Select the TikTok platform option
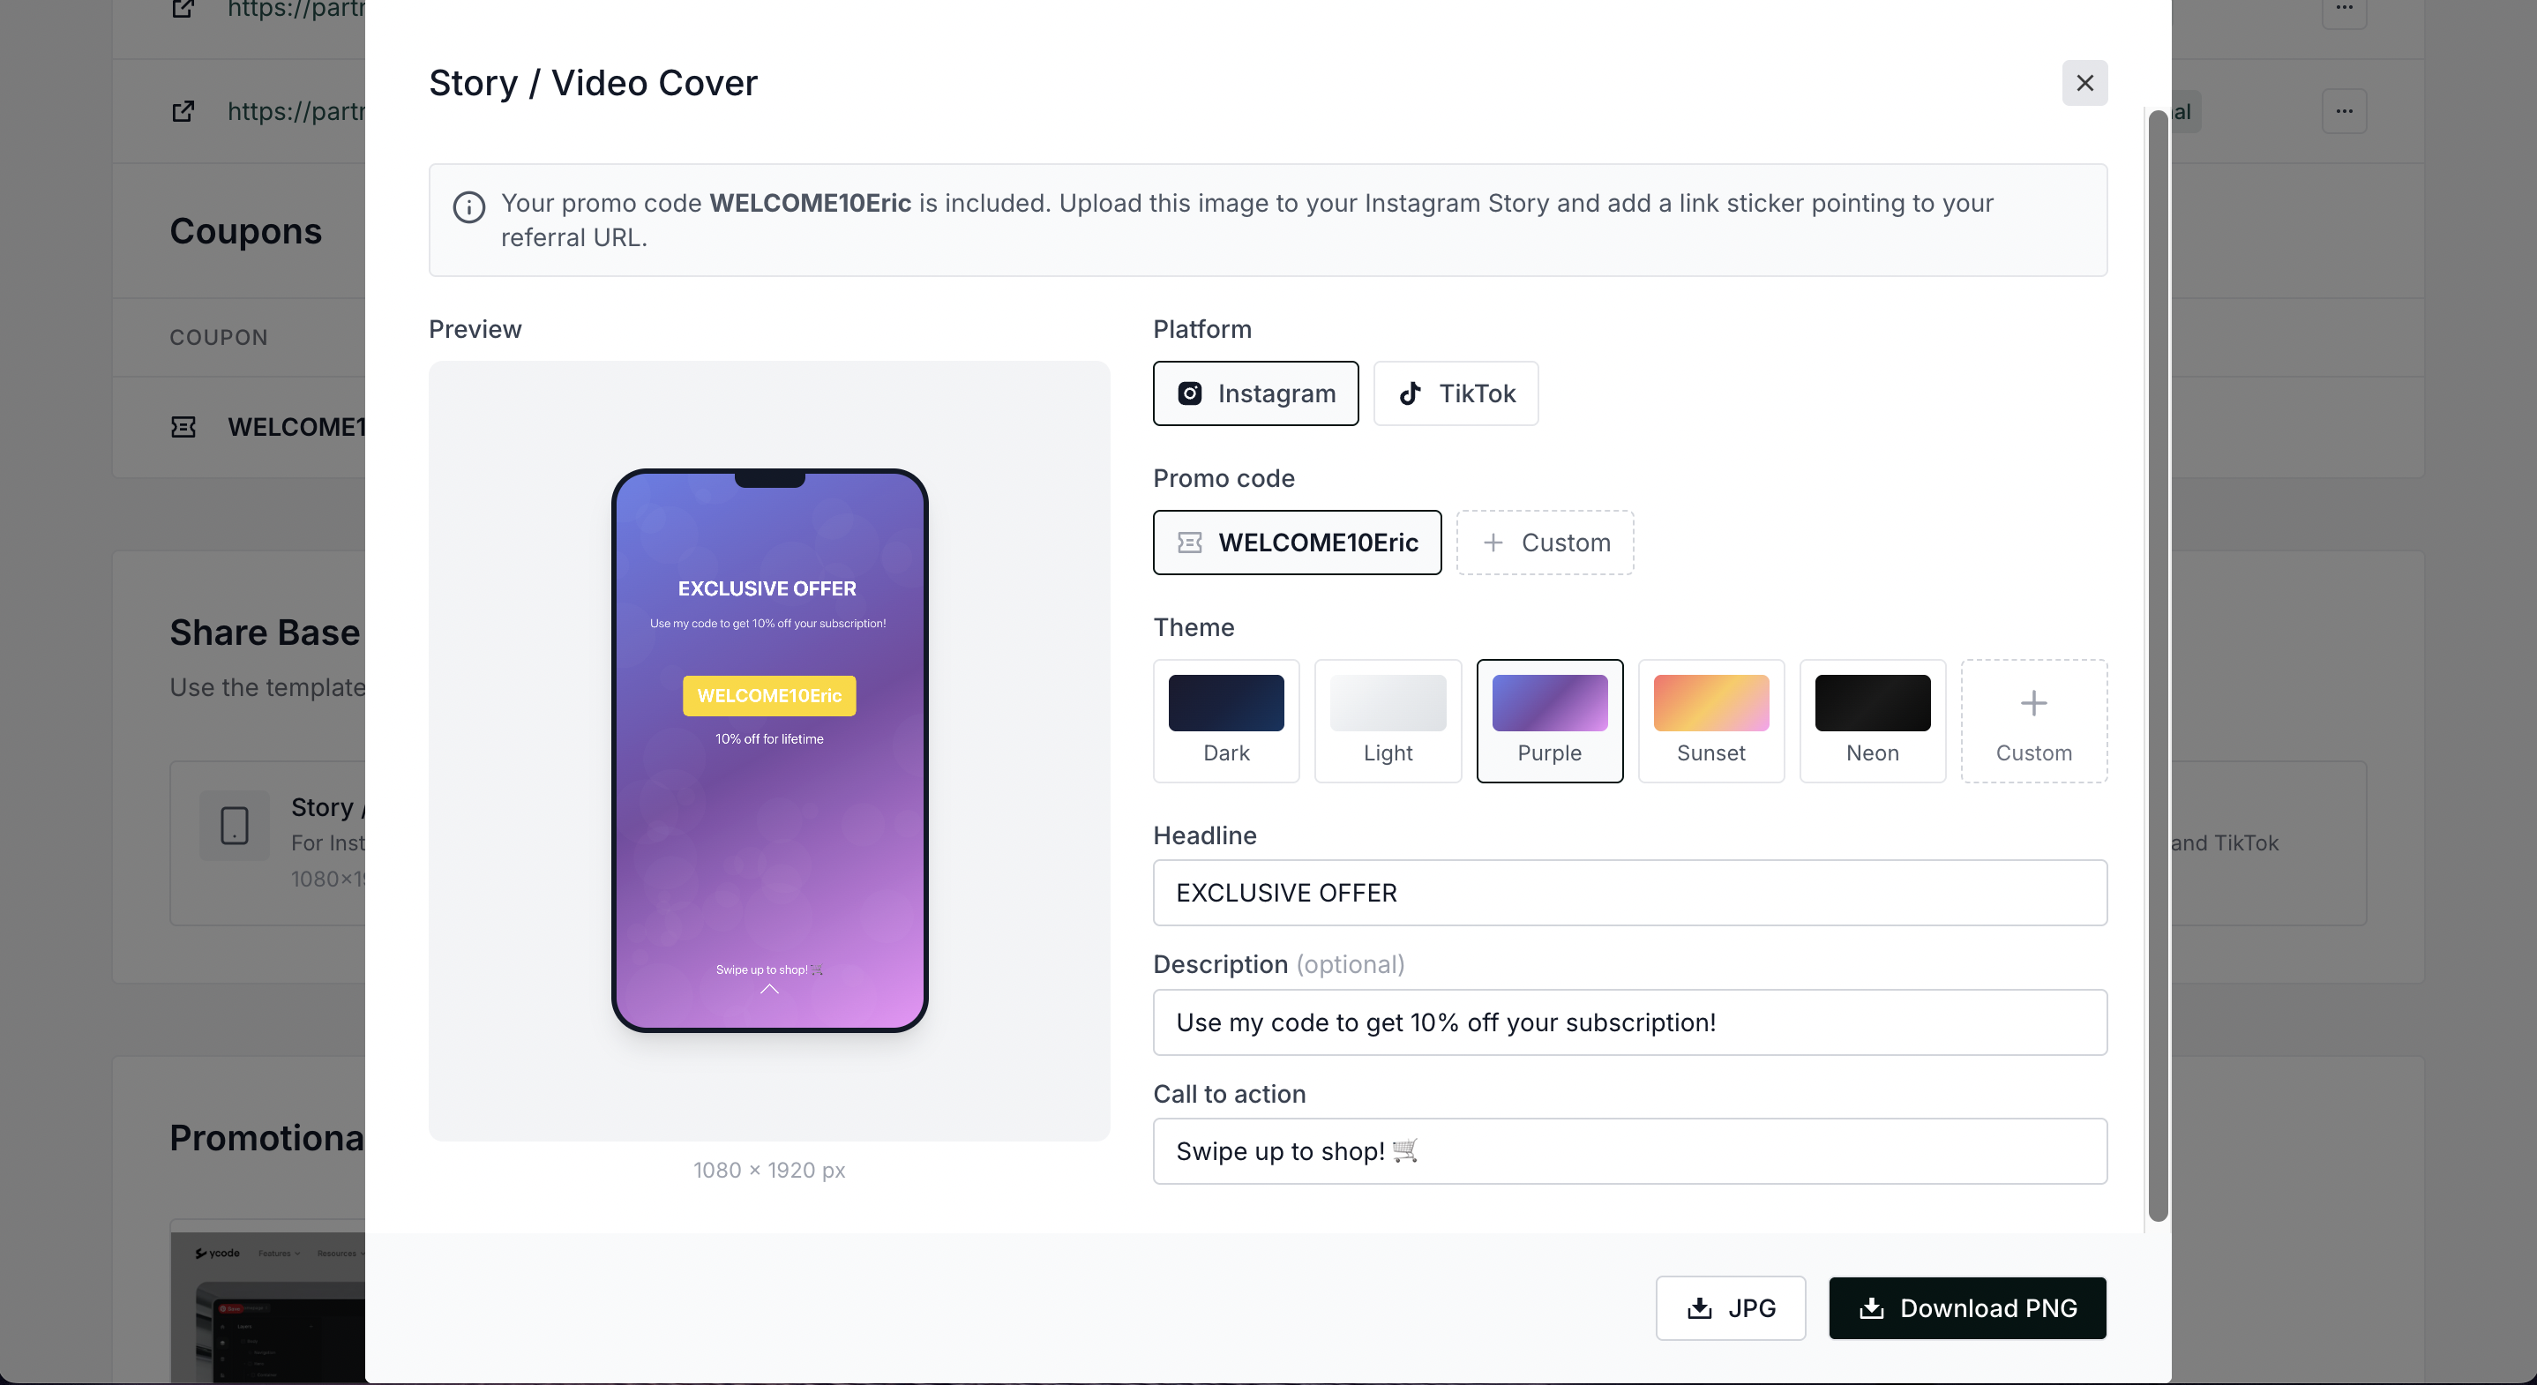Image resolution: width=2537 pixels, height=1385 pixels. pos(1455,393)
